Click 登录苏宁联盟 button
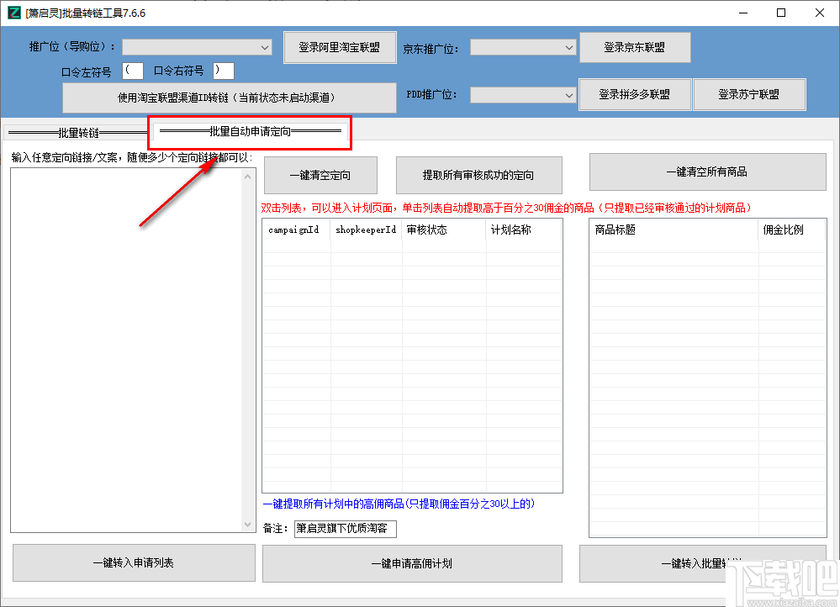Viewport: 840px width, 607px height. click(x=748, y=94)
